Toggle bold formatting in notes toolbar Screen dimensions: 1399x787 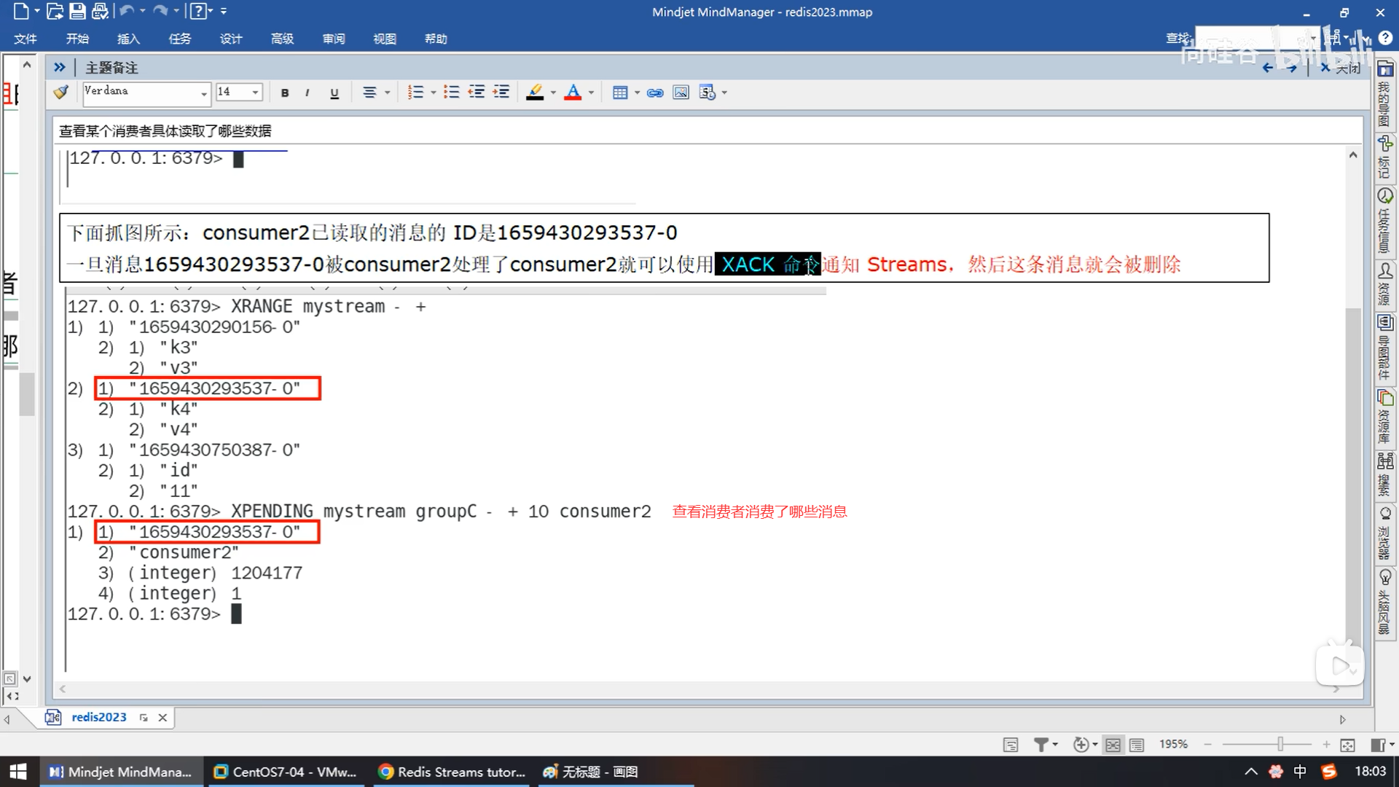tap(285, 93)
